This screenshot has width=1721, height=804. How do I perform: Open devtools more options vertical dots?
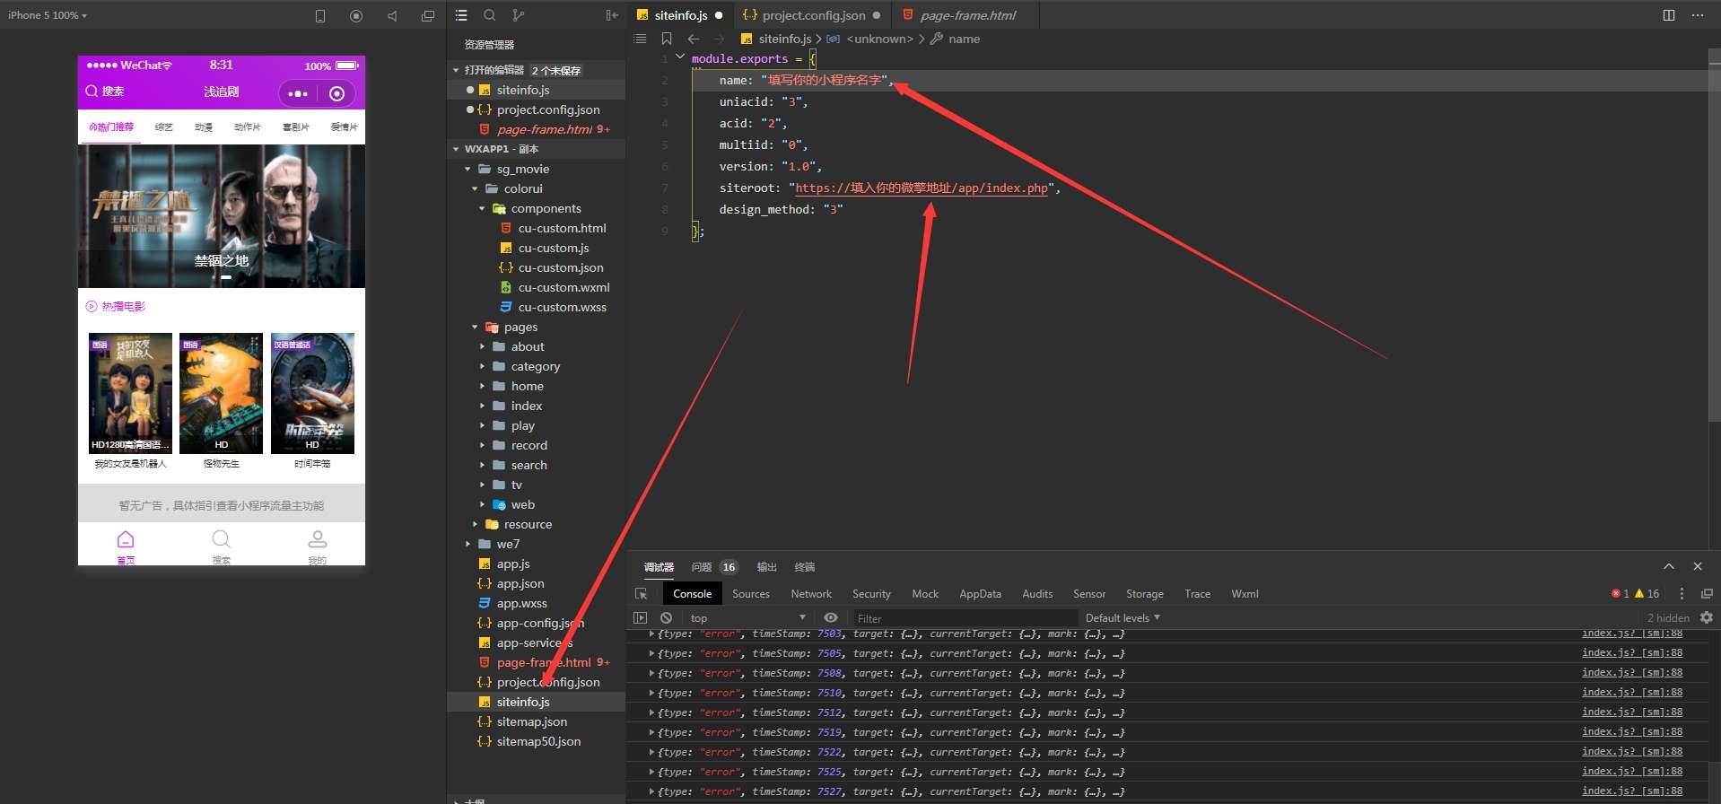(x=1682, y=593)
